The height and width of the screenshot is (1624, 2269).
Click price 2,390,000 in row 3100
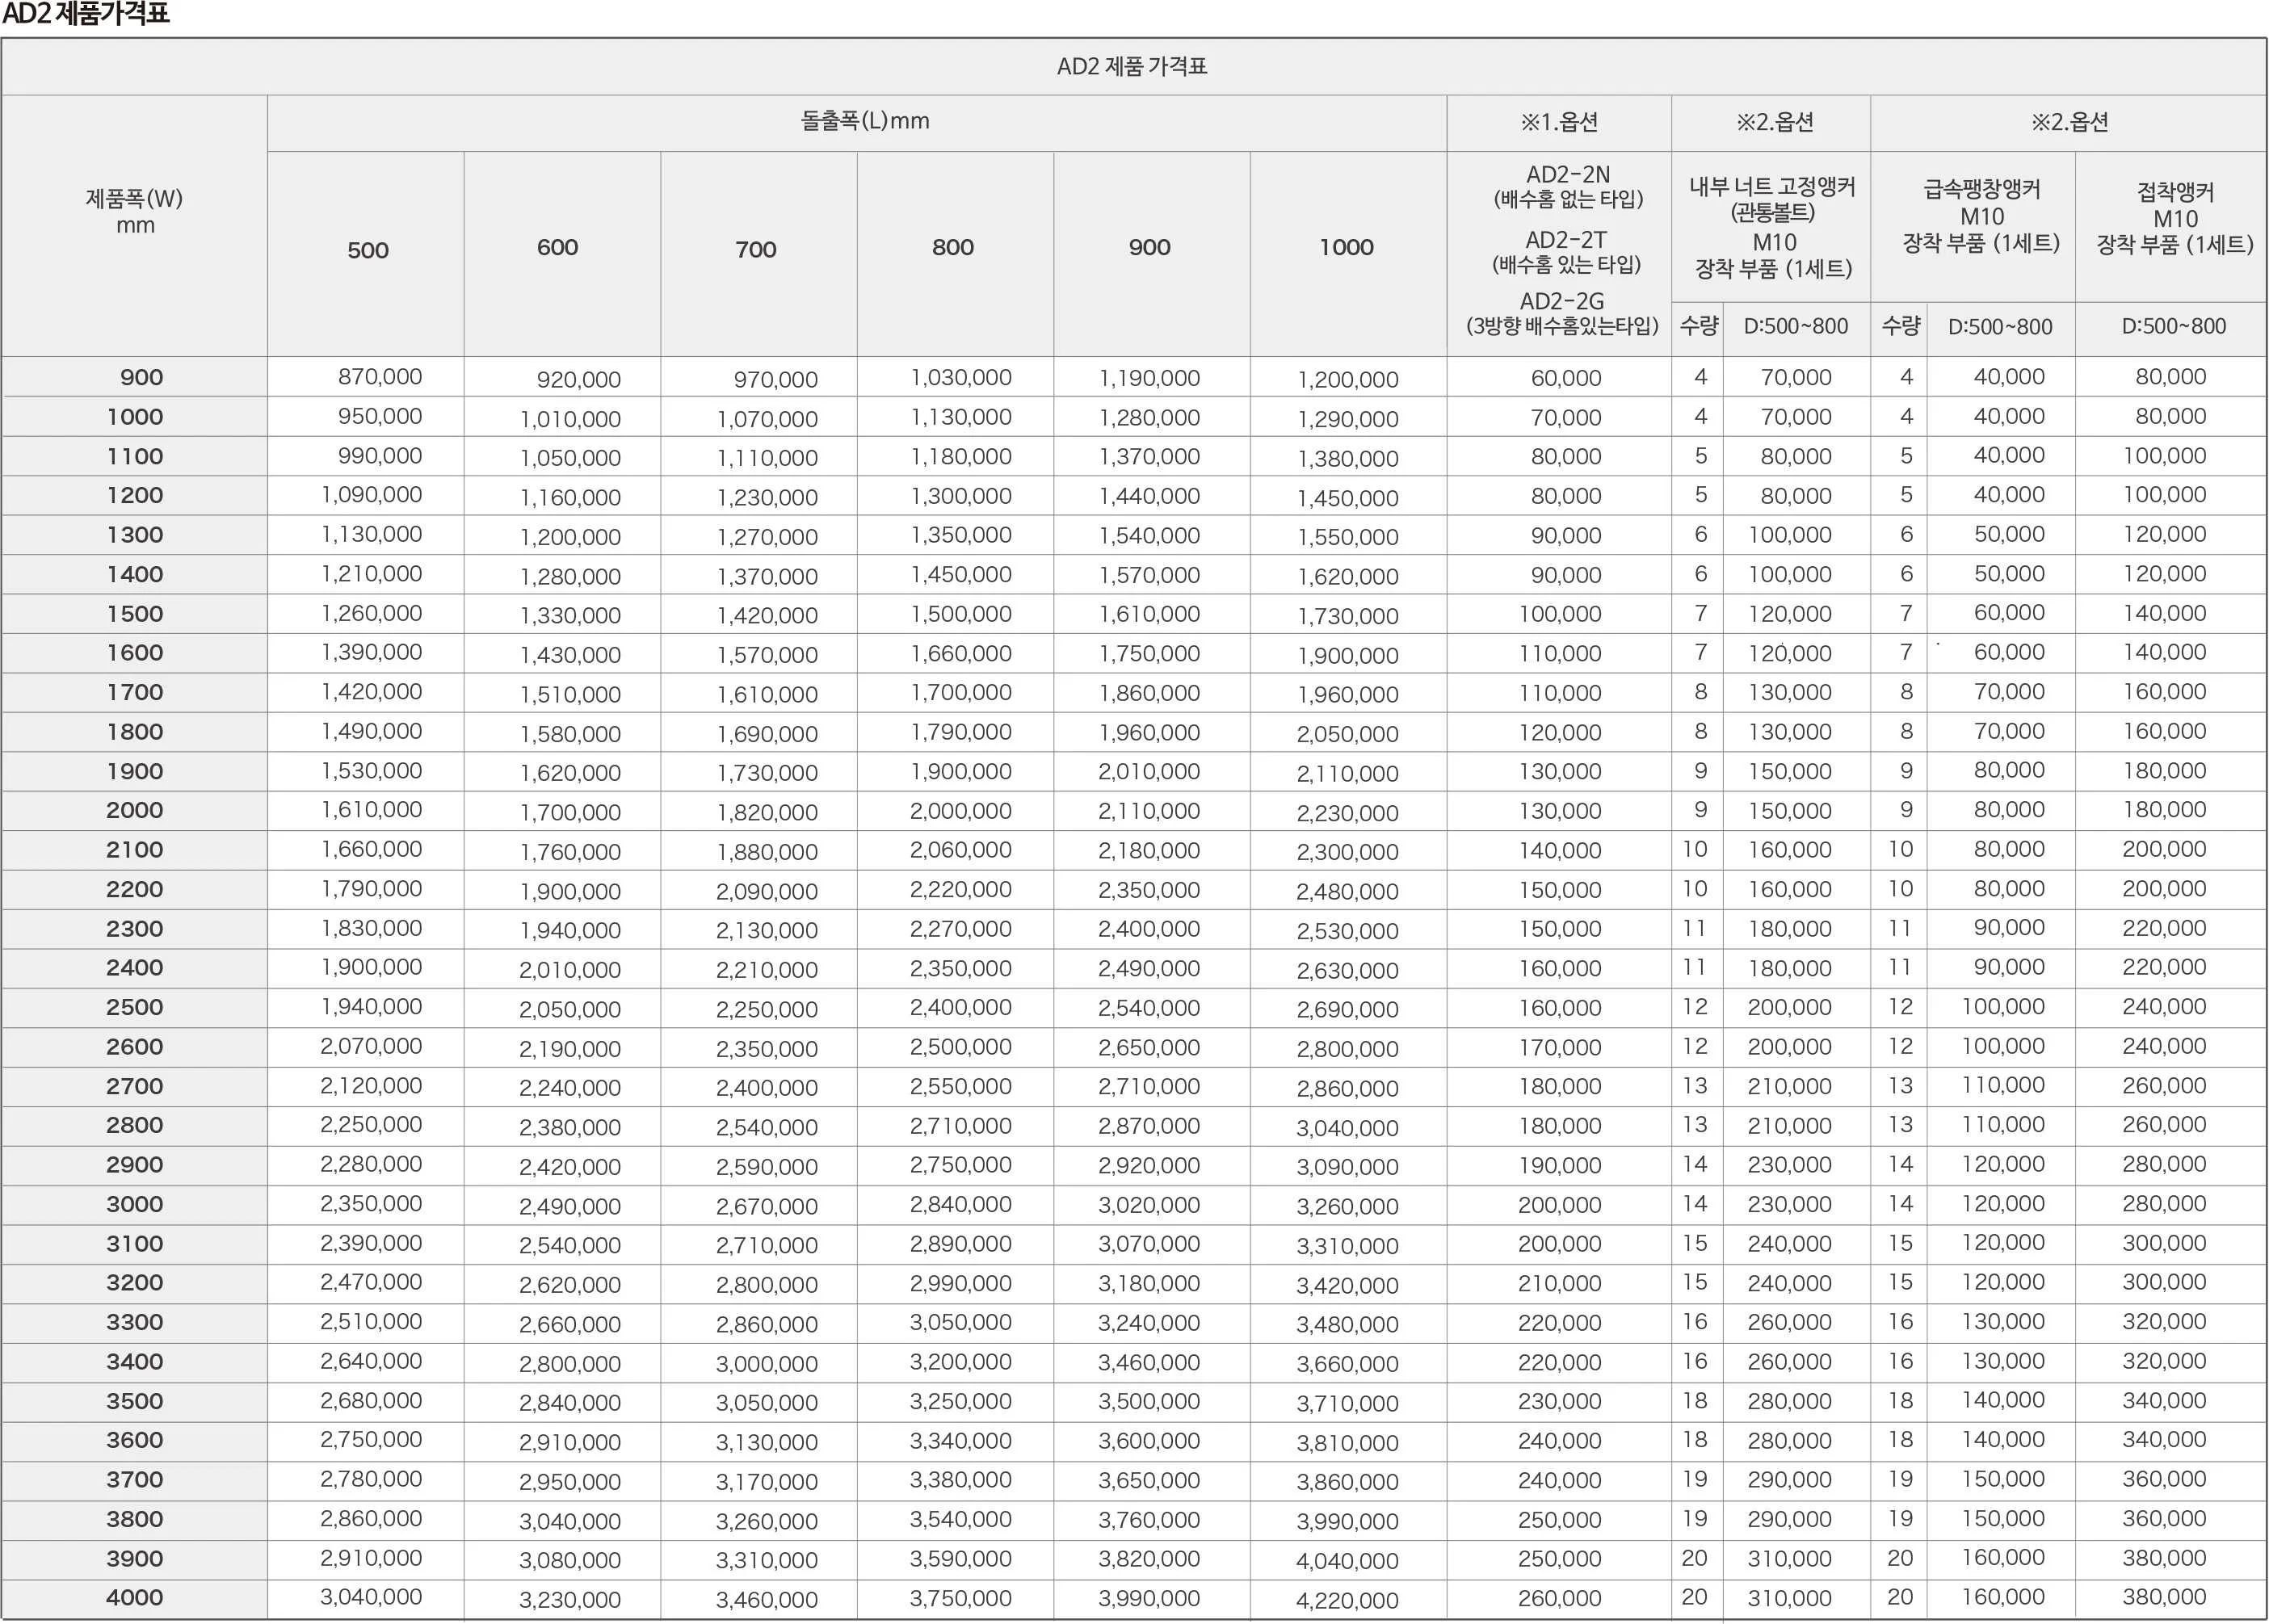point(371,1244)
